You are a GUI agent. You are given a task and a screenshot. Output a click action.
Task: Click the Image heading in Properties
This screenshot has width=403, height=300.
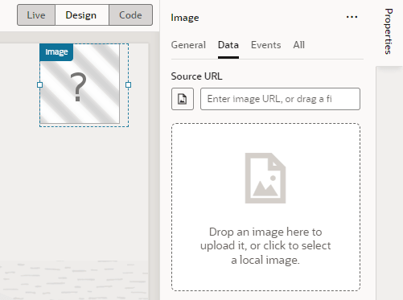[185, 18]
